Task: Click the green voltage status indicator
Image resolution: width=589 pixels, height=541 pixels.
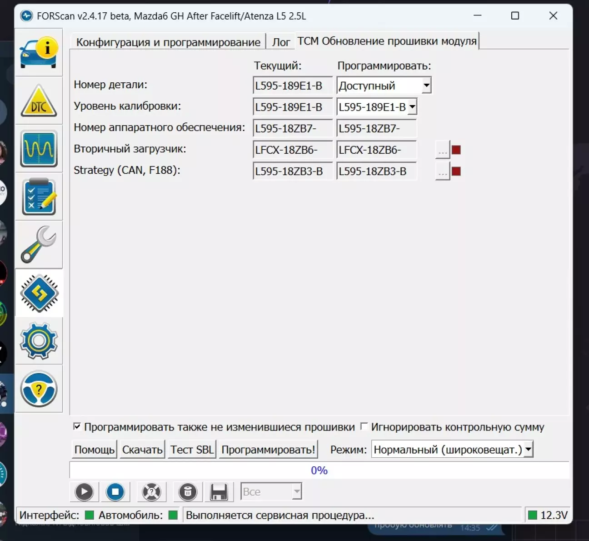Action: pos(533,515)
